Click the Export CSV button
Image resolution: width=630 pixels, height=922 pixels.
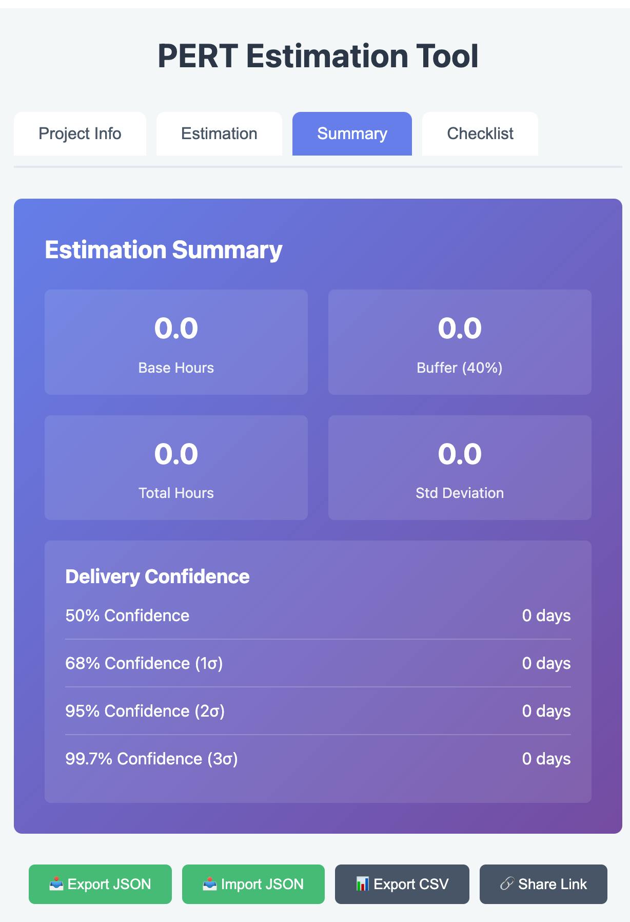(402, 884)
